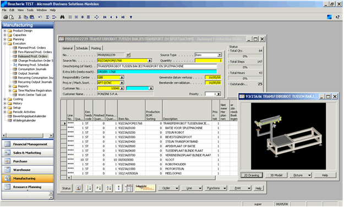This screenshot has width=344, height=207.
Task: Expand the Capacities tree folder
Action: 4,35
